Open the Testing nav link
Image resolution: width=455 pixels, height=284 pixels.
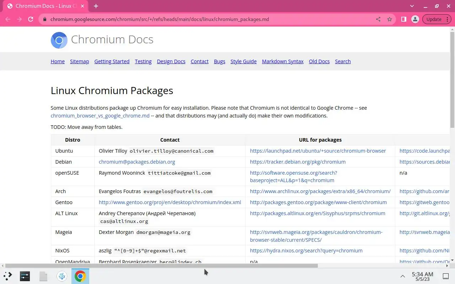(143, 61)
